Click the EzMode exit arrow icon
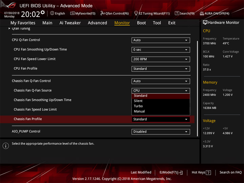Screen dimensions: 244x183 [x=180, y=172]
